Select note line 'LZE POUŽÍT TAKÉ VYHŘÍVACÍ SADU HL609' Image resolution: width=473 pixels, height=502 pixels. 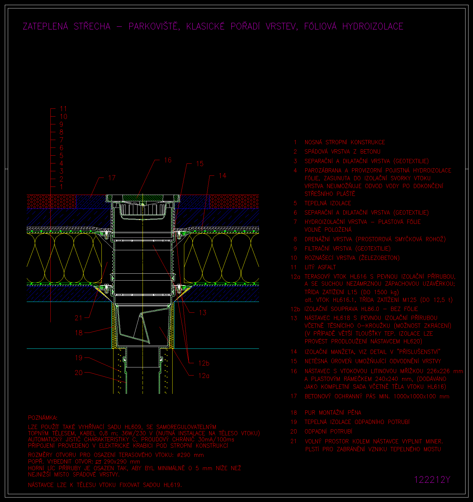point(122,427)
